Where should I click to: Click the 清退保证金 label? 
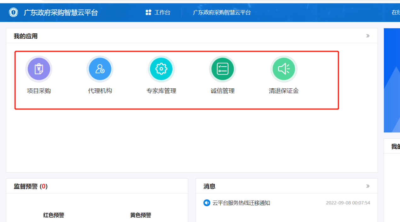284,91
